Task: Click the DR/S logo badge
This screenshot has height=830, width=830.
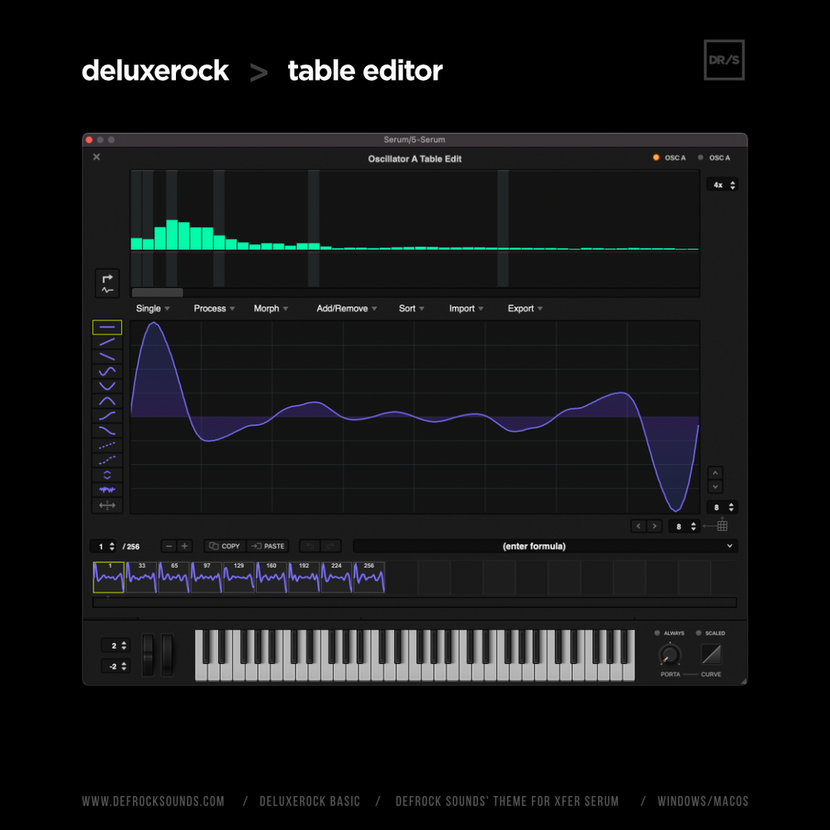Action: coord(724,59)
